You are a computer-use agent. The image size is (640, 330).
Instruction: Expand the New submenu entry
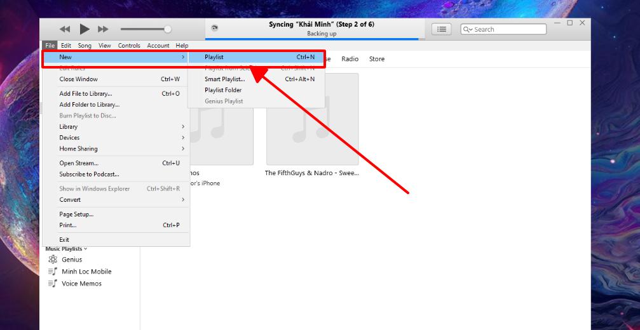116,57
